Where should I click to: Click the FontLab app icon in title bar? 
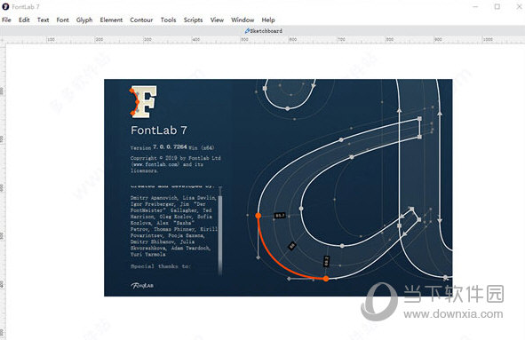[x=5, y=6]
